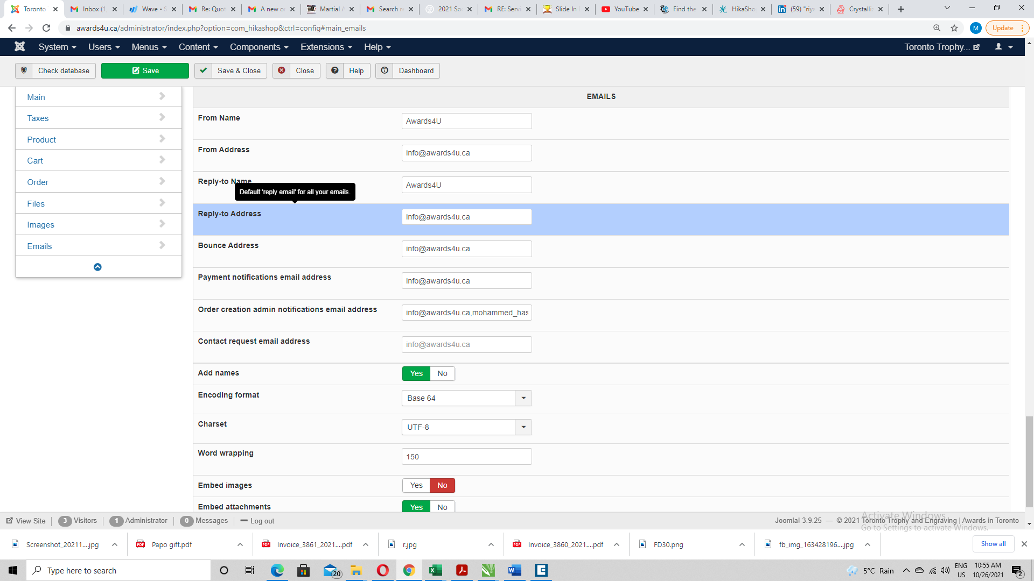
Task: Click the Joomla logo icon
Action: 20,47
